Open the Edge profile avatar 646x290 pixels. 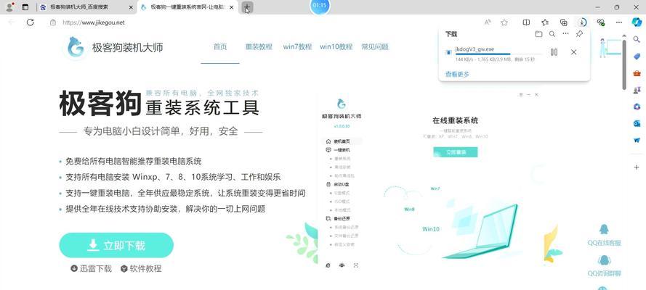tap(9, 7)
